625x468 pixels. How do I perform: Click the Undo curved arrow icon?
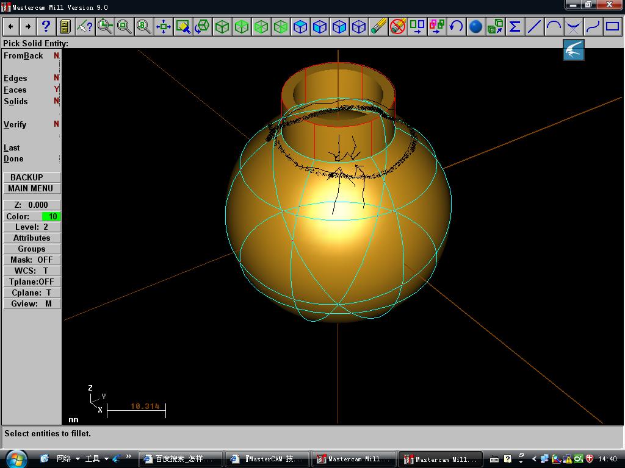pyautogui.click(x=457, y=27)
